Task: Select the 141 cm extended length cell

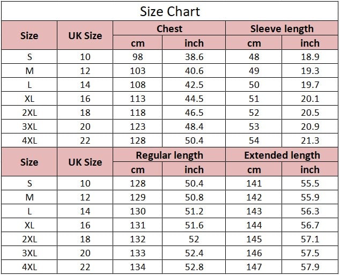Action: coord(254,183)
